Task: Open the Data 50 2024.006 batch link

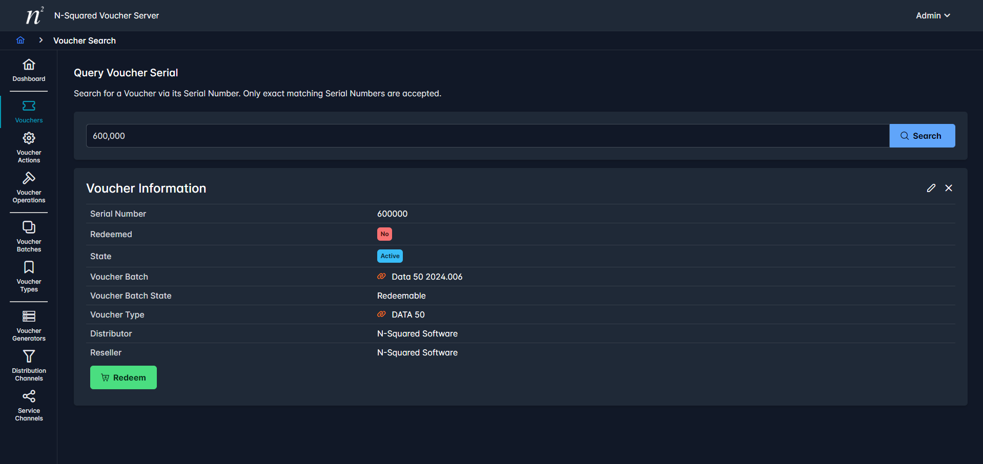Action: (426, 277)
